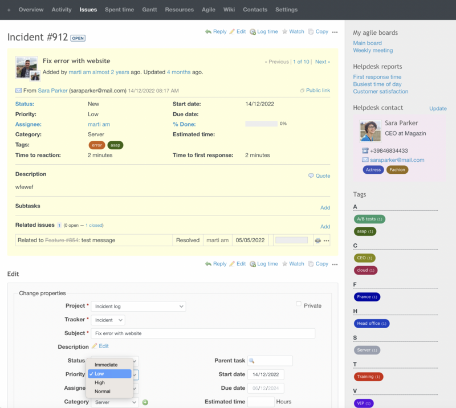Image resolution: width=456 pixels, height=408 pixels.
Task: Click into the Parent task search field
Action: coord(270,361)
